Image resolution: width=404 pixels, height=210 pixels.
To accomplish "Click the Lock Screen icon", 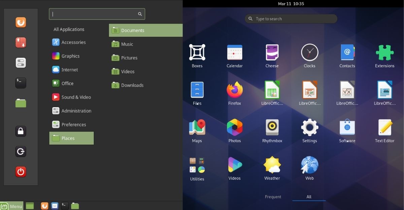I will coord(21,131).
